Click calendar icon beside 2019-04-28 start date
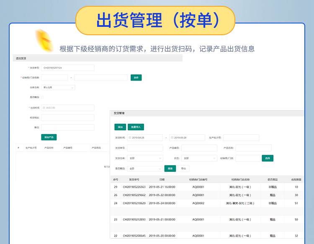 tap(130, 138)
